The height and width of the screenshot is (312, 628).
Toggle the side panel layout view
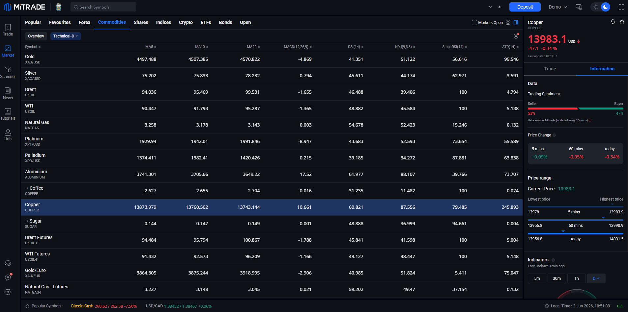point(516,23)
